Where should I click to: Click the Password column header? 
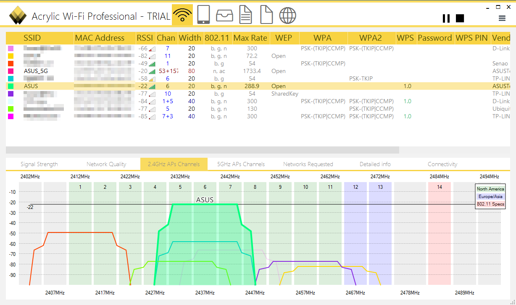[x=435, y=38]
